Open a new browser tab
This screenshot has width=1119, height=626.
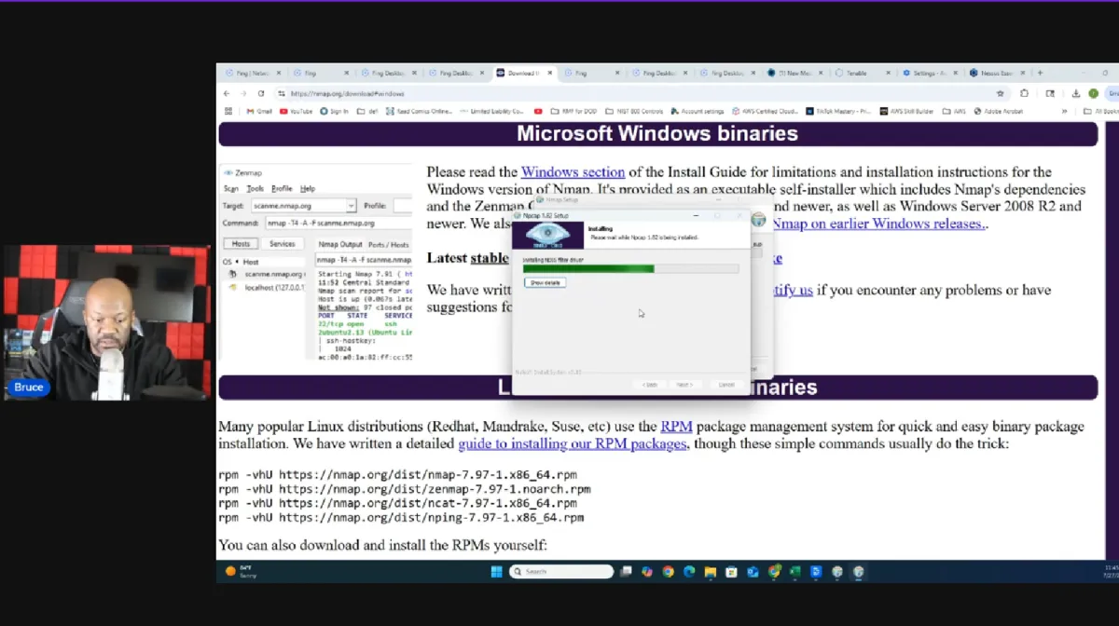1041,73
